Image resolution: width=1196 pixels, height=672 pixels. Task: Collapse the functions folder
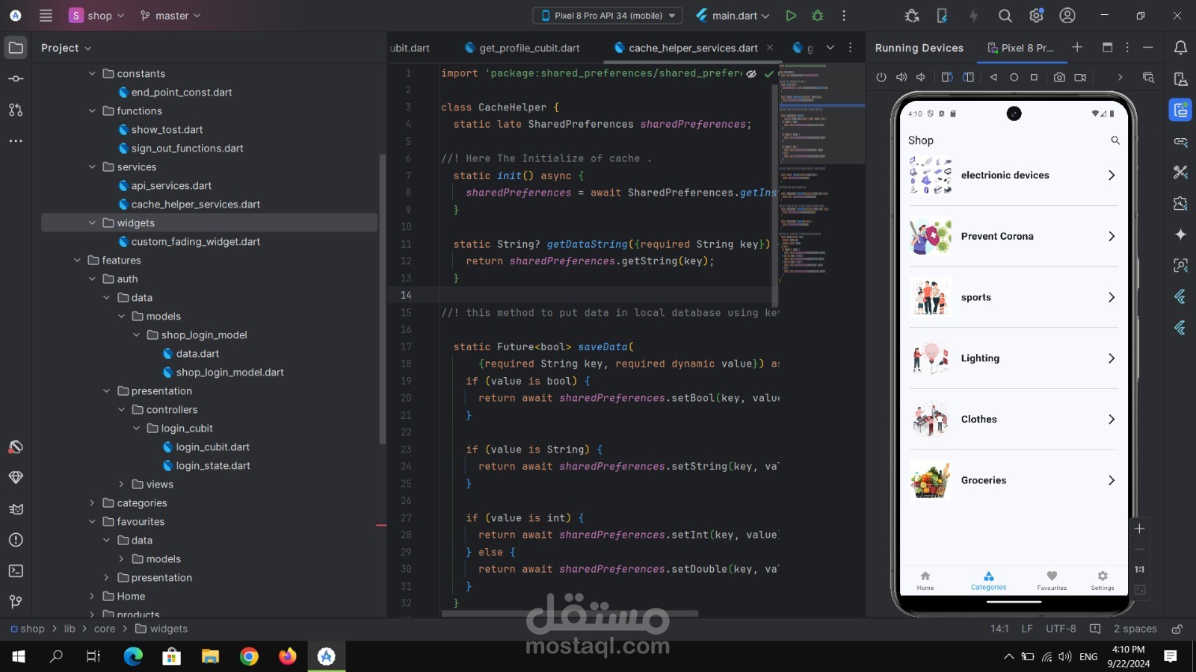[92, 111]
